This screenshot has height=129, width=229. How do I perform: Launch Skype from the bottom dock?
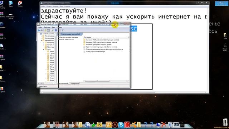[121, 125]
